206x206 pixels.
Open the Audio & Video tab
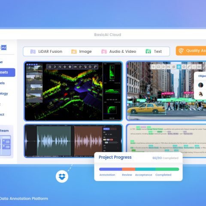tap(119, 51)
